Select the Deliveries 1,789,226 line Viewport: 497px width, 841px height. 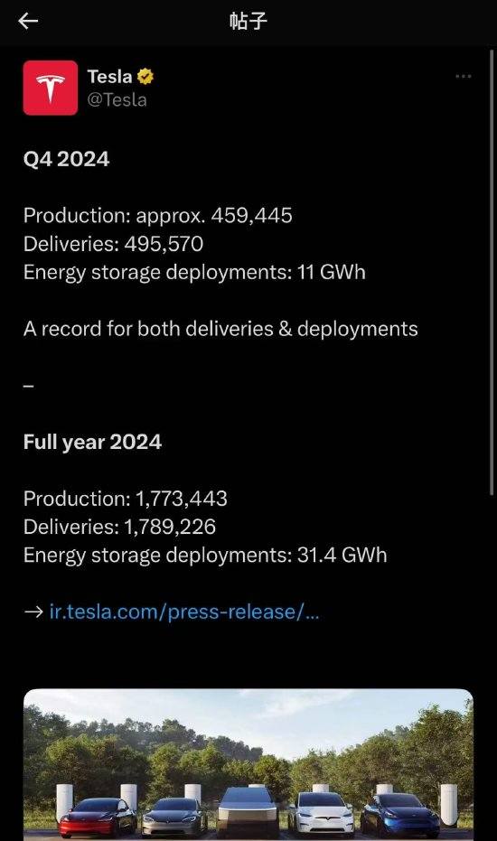coord(119,527)
